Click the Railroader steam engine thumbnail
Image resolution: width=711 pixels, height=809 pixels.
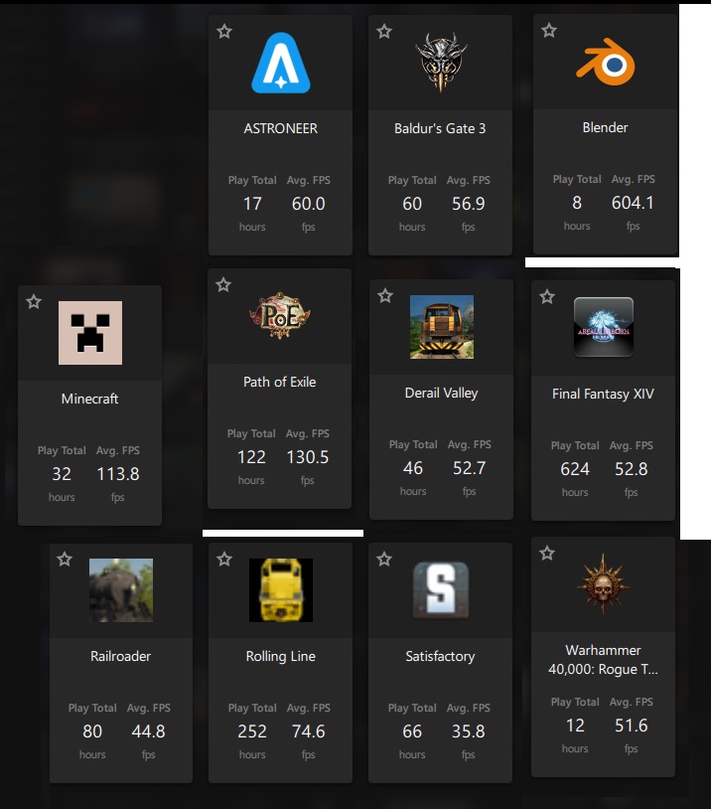[x=121, y=590]
